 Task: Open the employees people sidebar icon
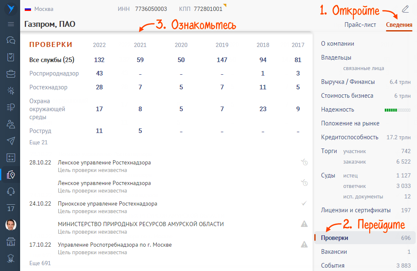coord(10,124)
